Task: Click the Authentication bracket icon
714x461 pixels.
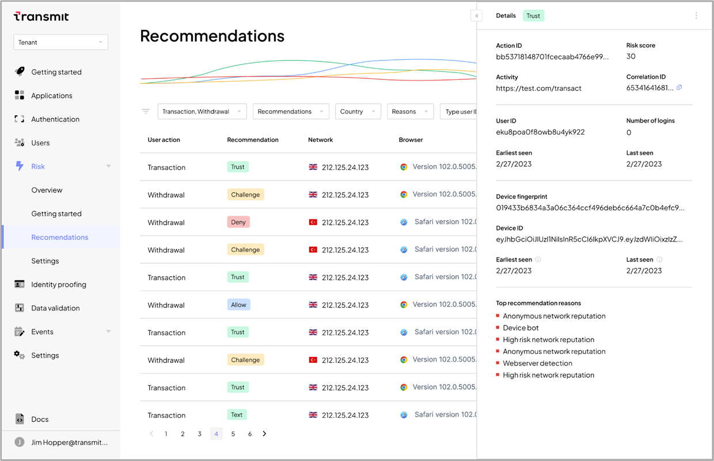Action: 20,119
